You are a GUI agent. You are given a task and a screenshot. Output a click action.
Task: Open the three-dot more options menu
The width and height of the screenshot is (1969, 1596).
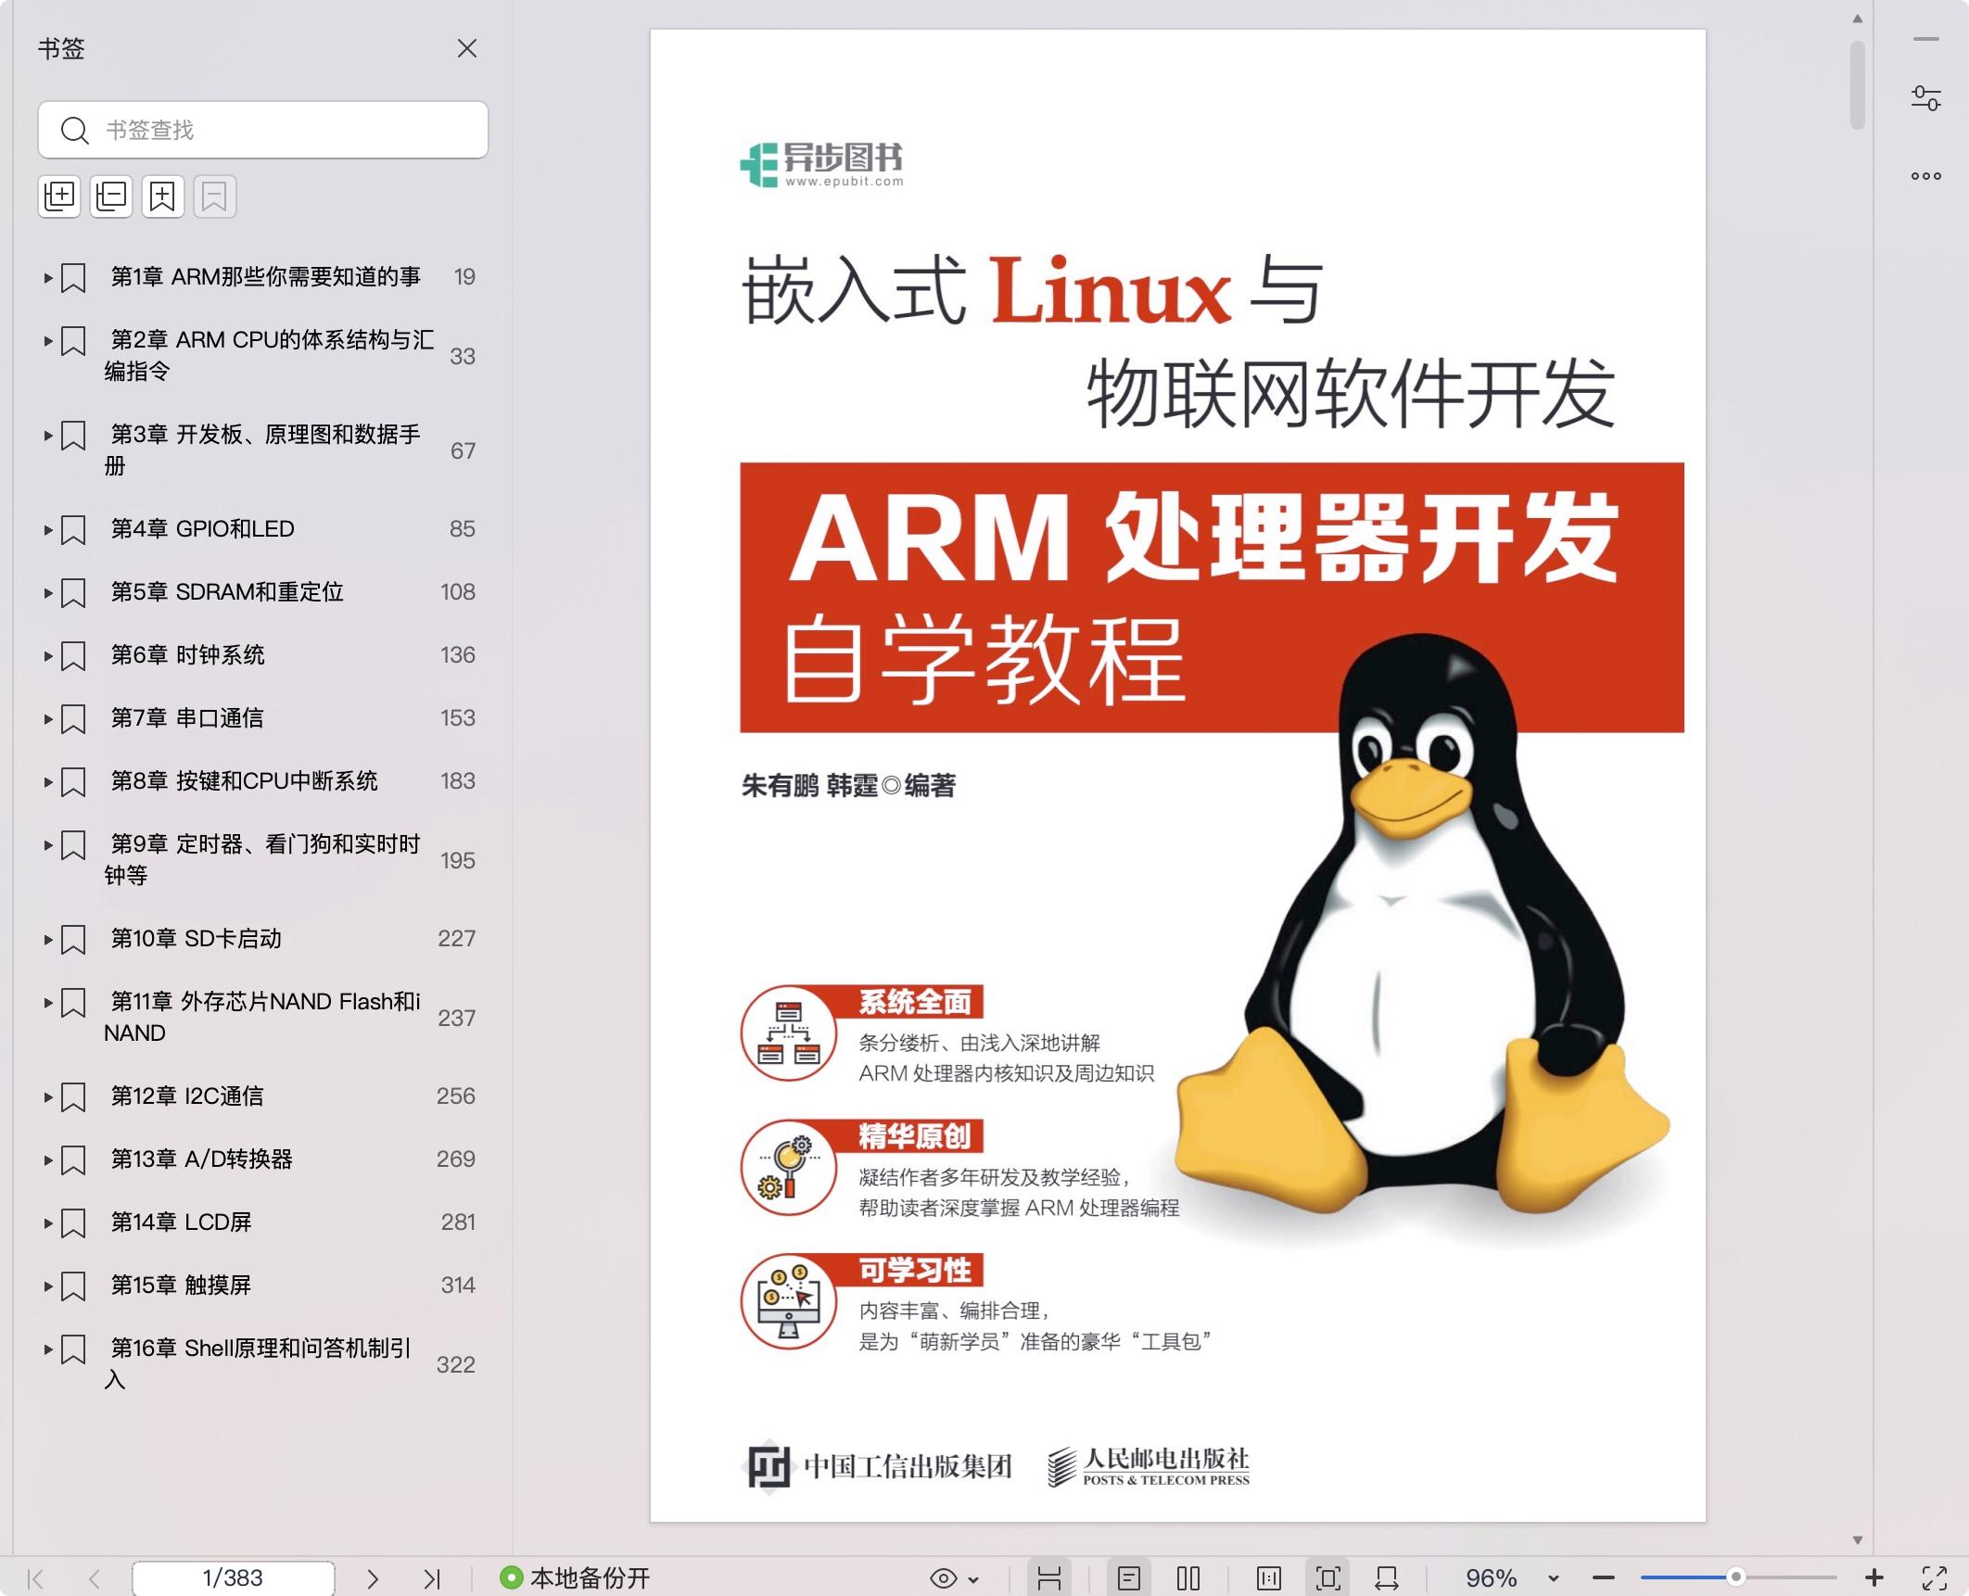pos(1926,176)
